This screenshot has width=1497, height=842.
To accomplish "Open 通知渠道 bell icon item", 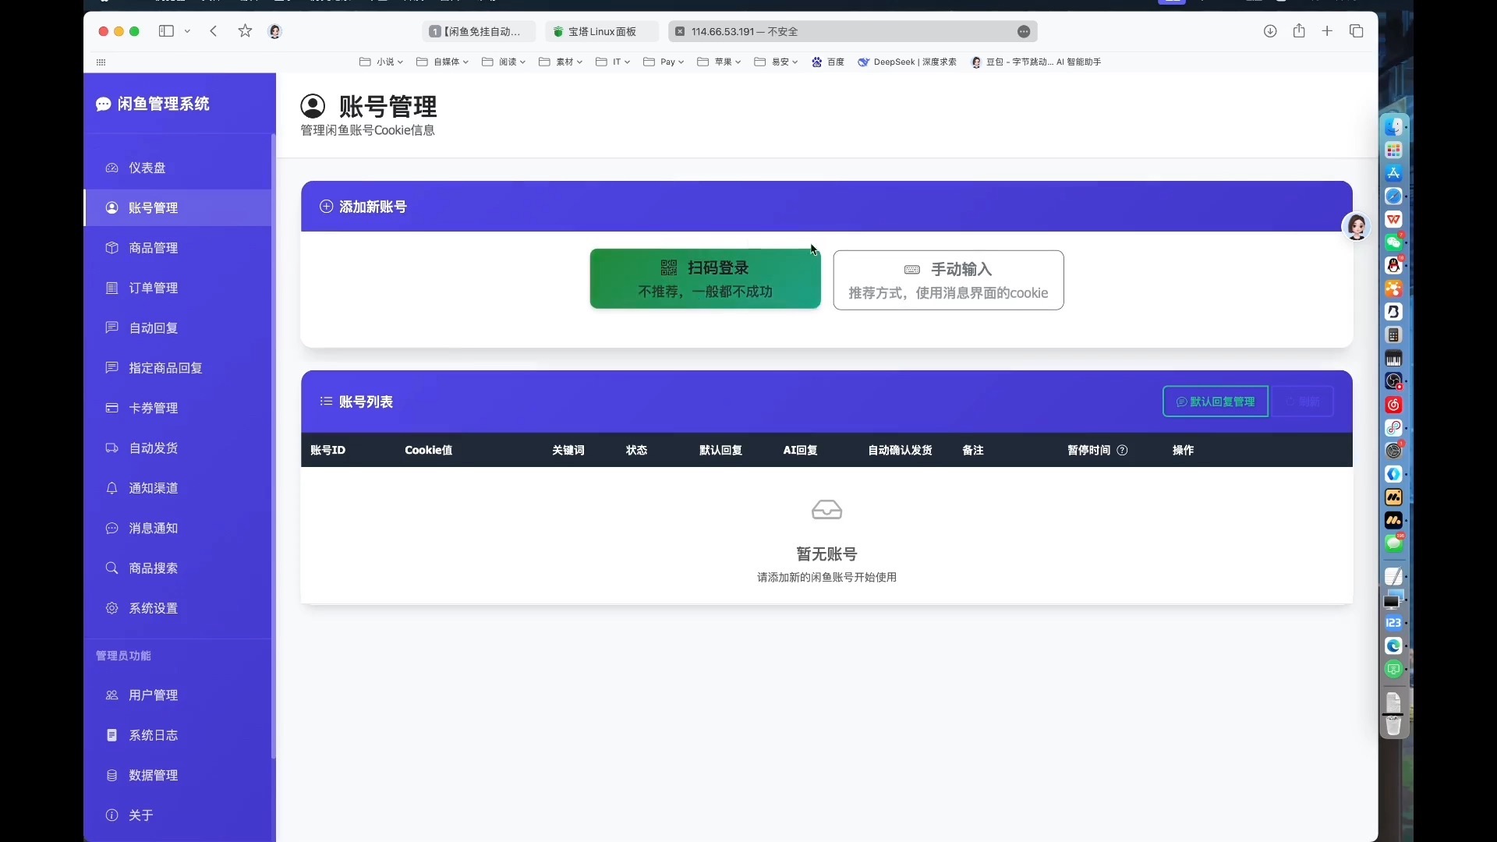I will (153, 488).
